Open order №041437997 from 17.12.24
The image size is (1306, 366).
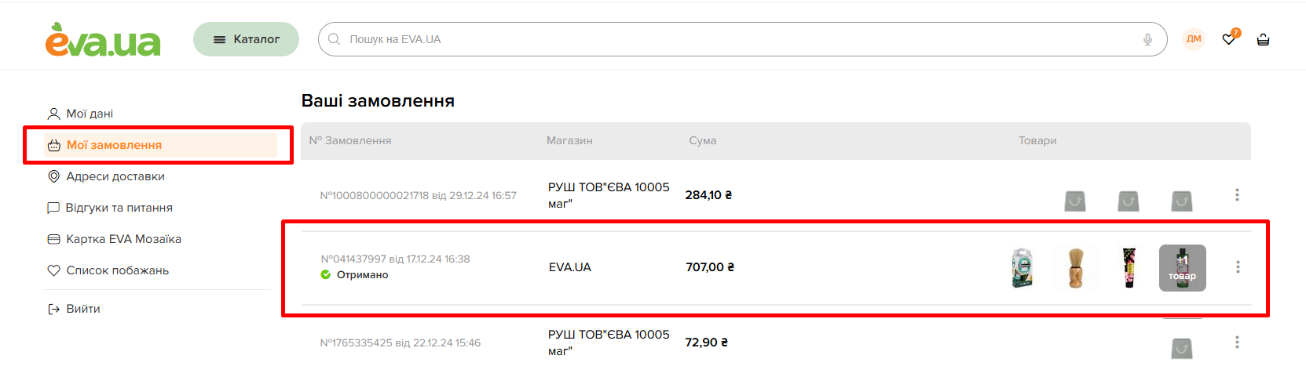pos(395,259)
